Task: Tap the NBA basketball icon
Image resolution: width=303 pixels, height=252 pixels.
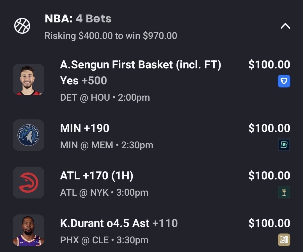Action: [x=22, y=26]
